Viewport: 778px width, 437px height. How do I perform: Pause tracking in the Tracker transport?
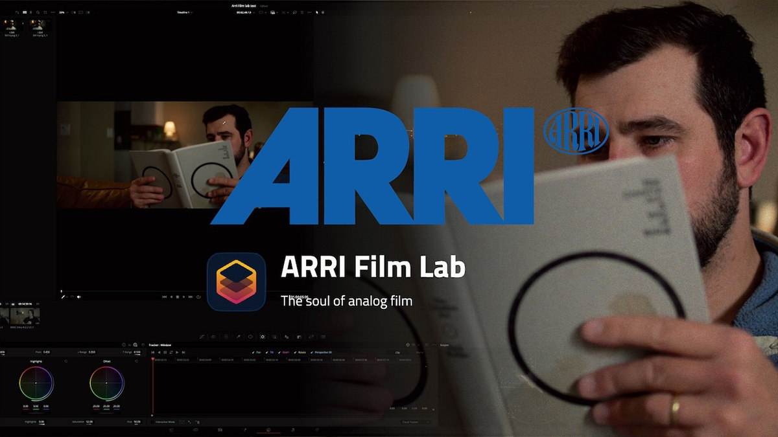tap(165, 352)
